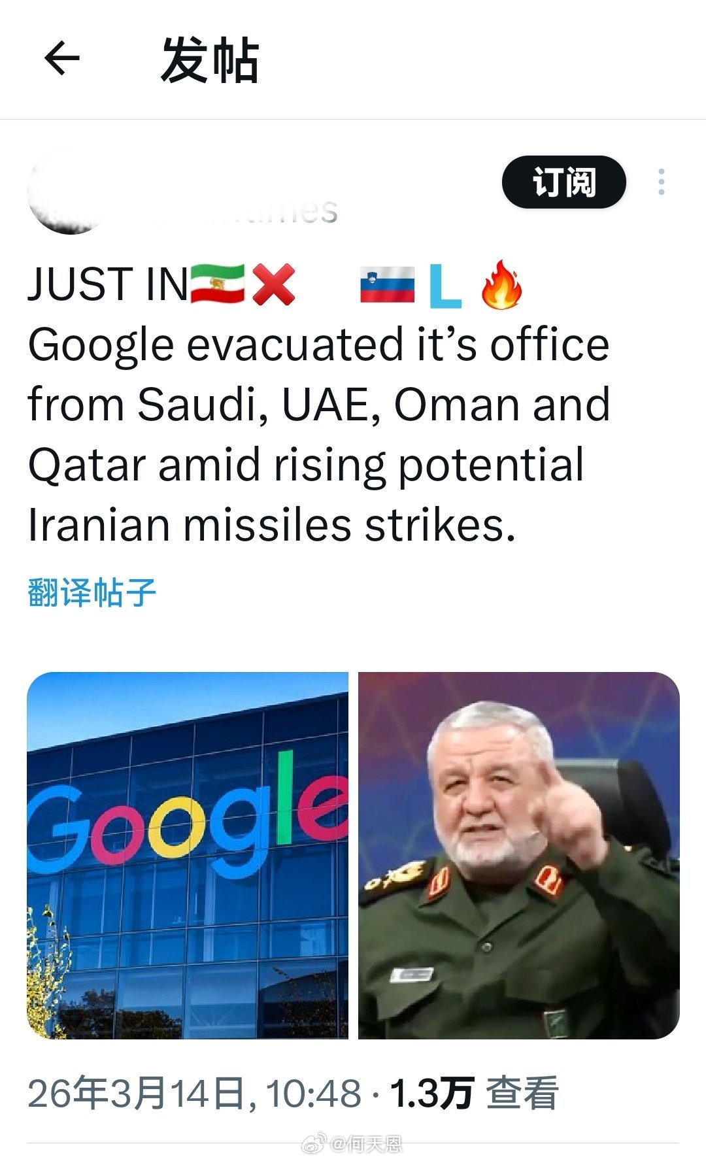
Task: Click the 'Iranian missiles strikes.' text line
Action: [x=272, y=525]
